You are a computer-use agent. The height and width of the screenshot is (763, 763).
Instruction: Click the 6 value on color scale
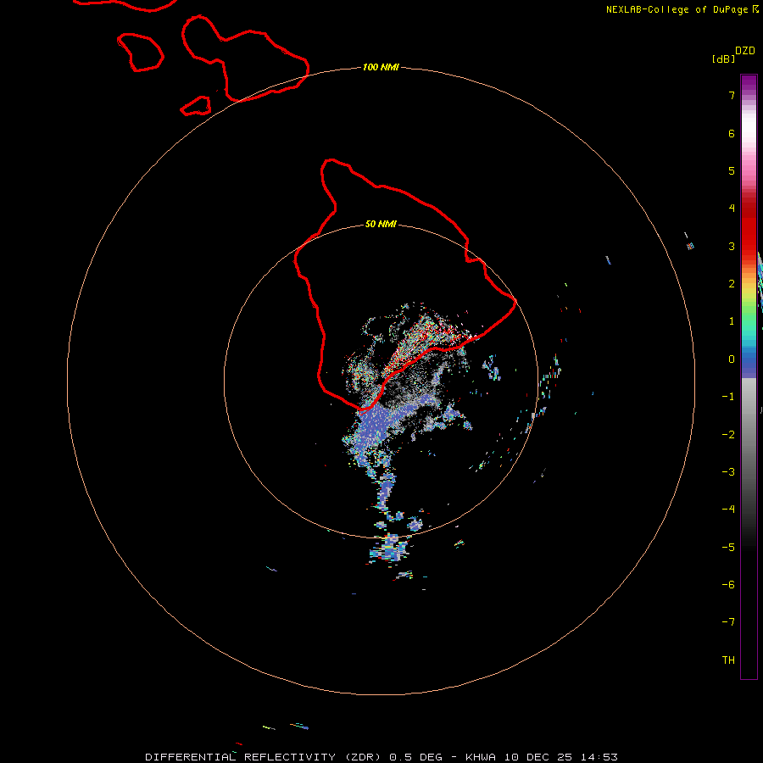point(732,133)
